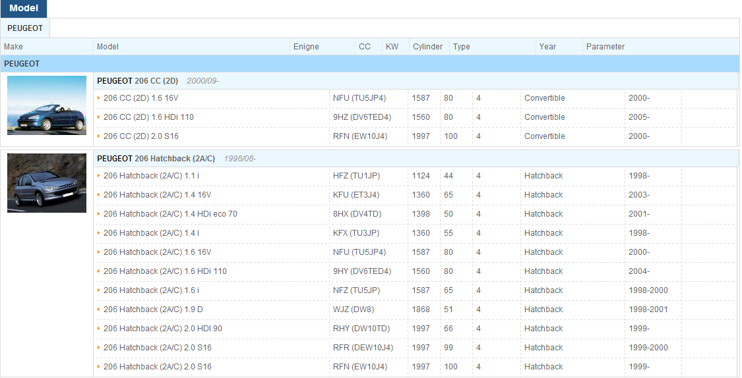Screen dimensions: 742x378
Task: Open 206 Hatchback (2A/C) 1.1 i model
Action: point(152,176)
